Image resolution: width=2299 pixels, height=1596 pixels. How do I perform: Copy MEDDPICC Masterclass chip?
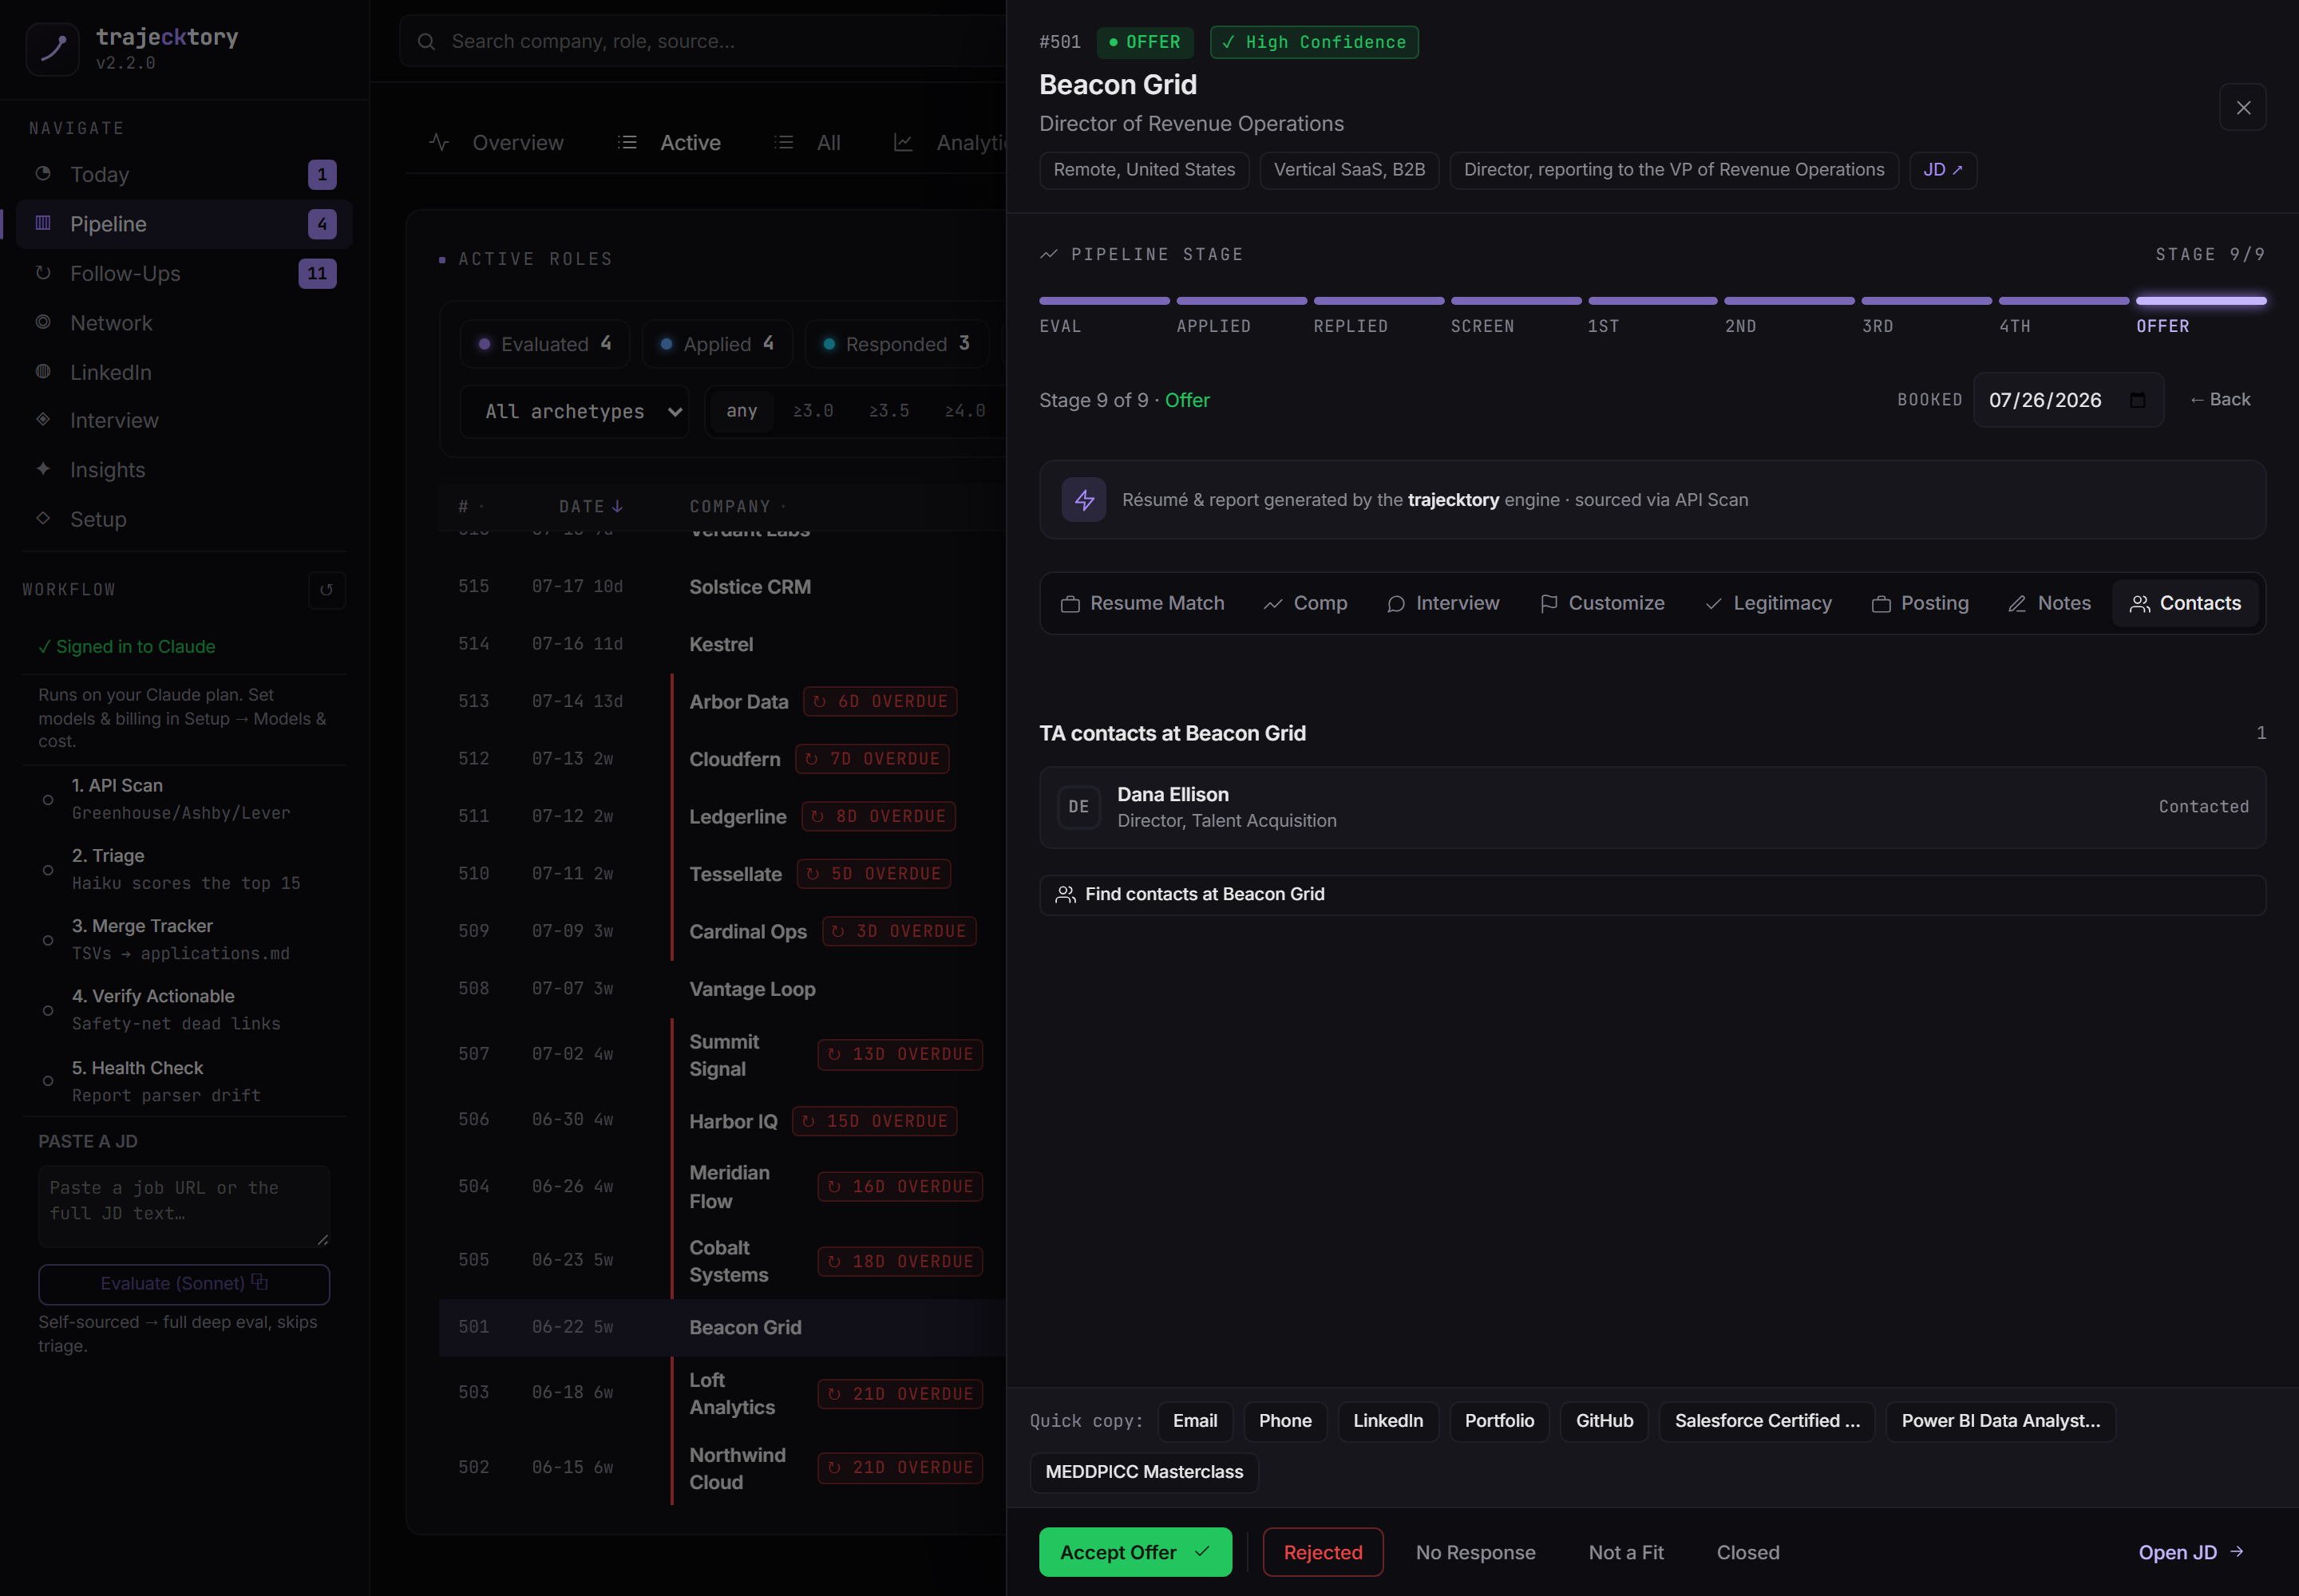[x=1145, y=1472]
